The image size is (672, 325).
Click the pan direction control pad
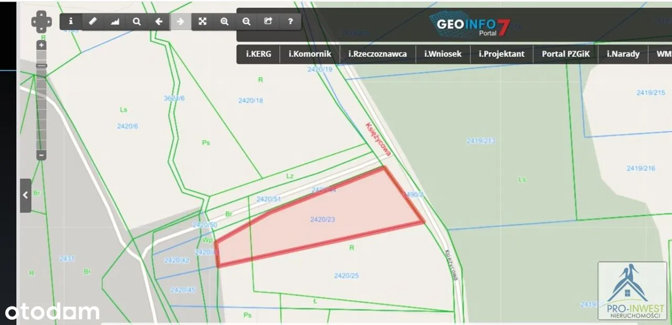tap(41, 23)
